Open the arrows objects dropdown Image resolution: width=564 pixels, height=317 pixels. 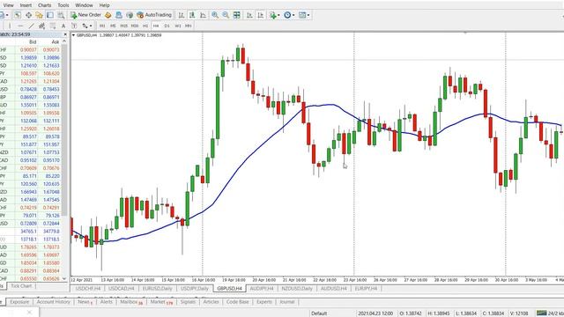pyautogui.click(x=86, y=26)
